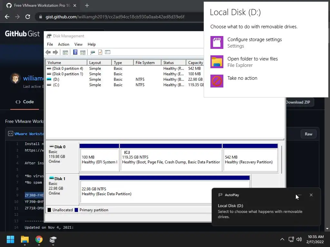Close the Free VMware Workstation browser tab

(x=75, y=5)
